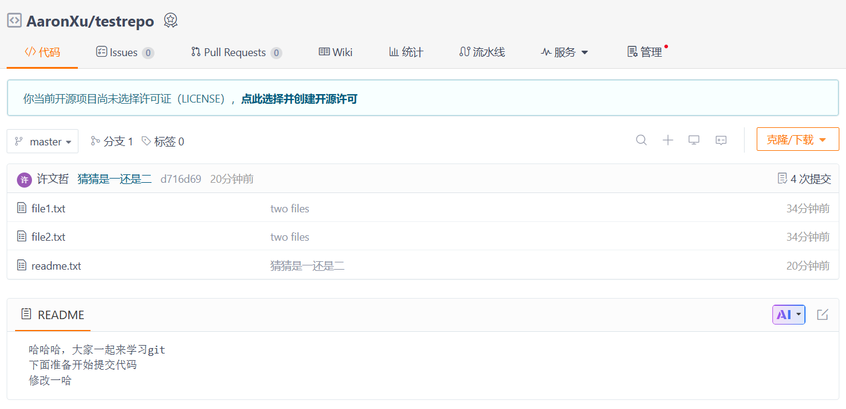This screenshot has height=409, width=846.
Task: Open file1.txt in the file list
Action: (48, 209)
